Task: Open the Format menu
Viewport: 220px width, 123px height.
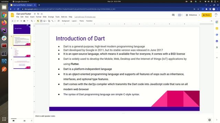Action: (x=38, y=17)
